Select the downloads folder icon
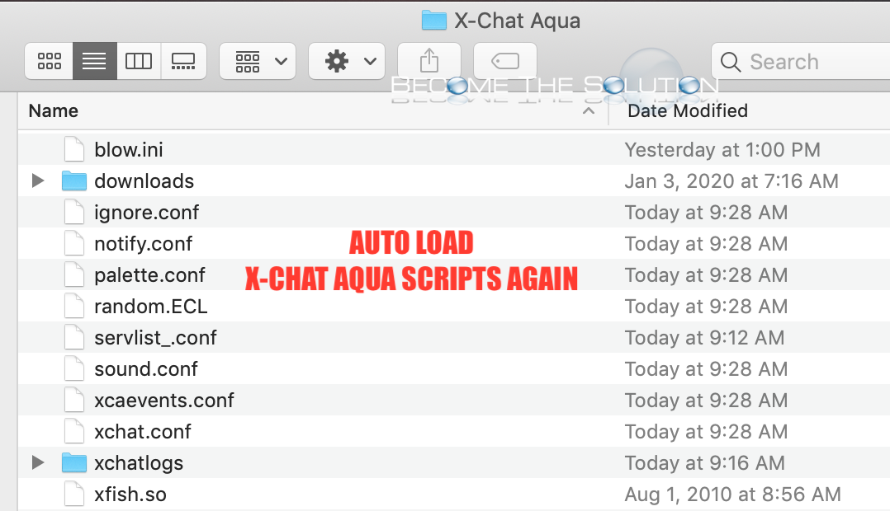Viewport: 890px width, 511px height. 73,180
